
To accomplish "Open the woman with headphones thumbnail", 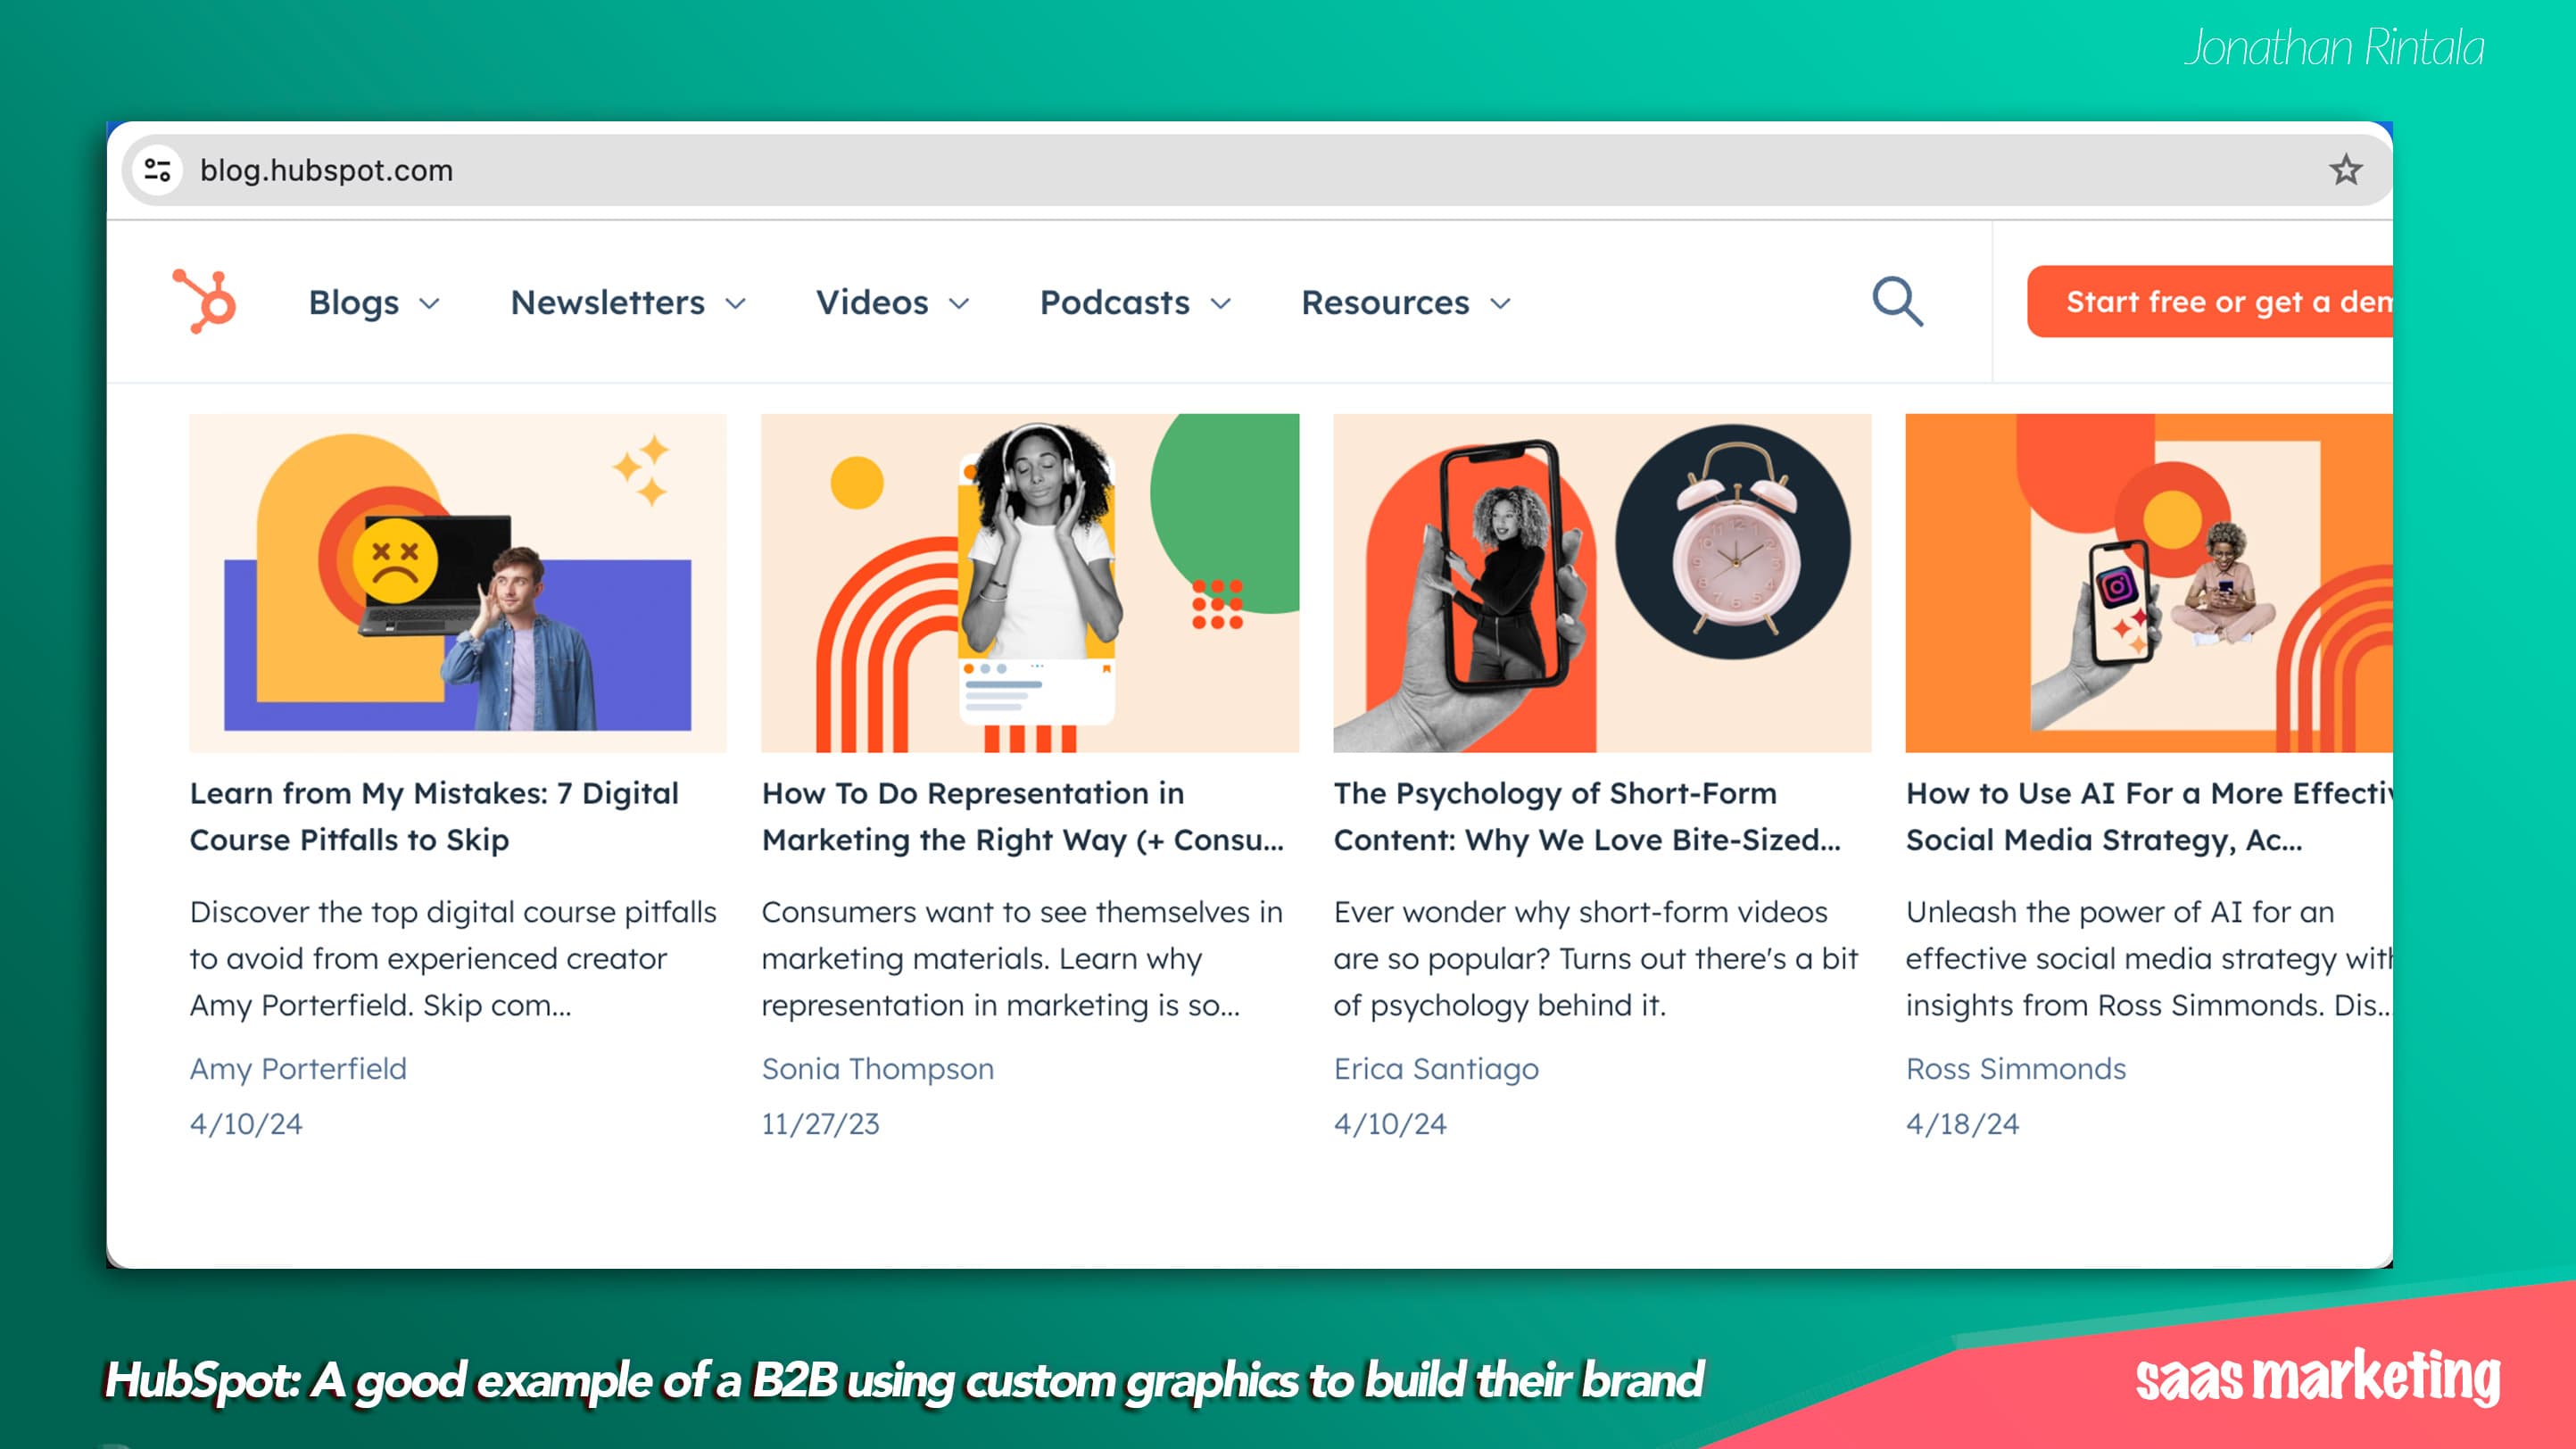I will click(1030, 582).
